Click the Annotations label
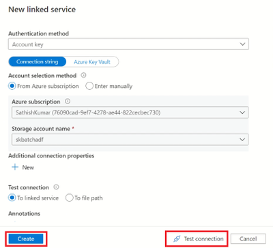The image size is (273, 248). [x=25, y=213]
